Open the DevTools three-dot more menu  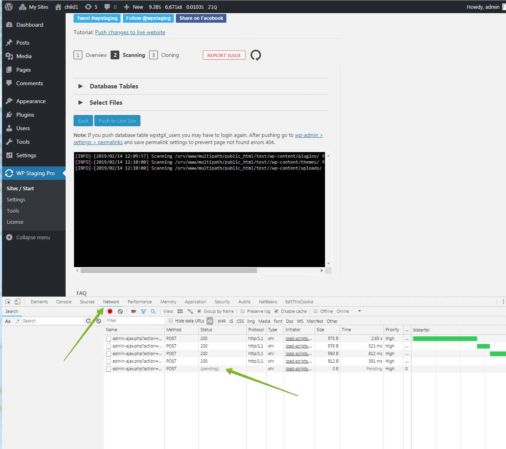[x=503, y=302]
